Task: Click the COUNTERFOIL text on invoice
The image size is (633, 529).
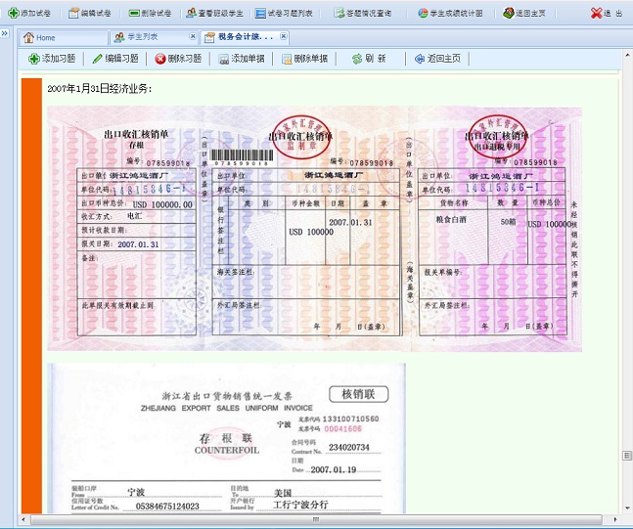Action: pos(226,451)
